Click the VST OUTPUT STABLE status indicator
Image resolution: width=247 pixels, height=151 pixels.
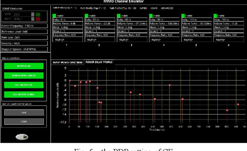coord(24,94)
